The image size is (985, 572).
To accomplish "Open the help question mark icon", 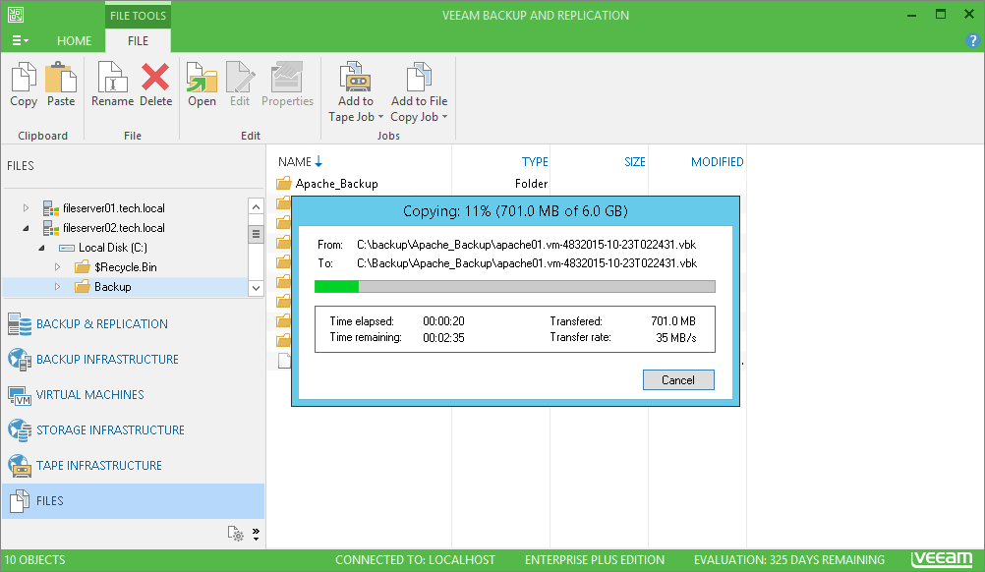I will click(972, 41).
